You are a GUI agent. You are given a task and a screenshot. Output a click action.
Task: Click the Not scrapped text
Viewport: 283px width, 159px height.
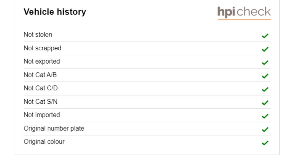[42, 48]
